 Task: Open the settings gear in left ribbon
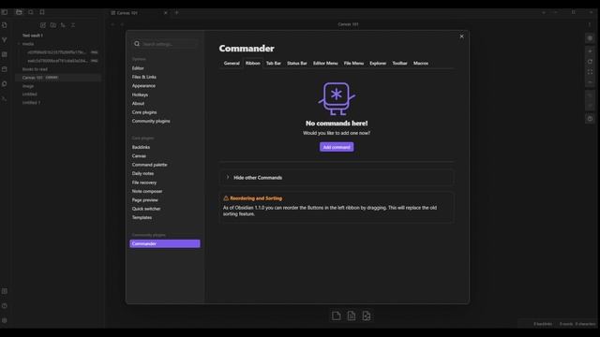click(4, 320)
